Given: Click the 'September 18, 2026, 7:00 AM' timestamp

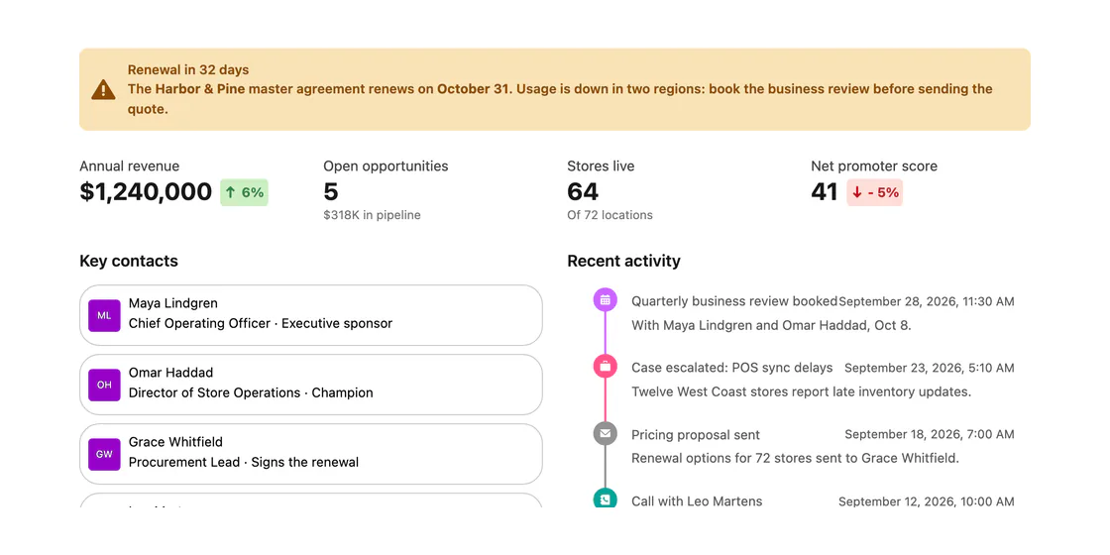Looking at the screenshot, I should (930, 435).
